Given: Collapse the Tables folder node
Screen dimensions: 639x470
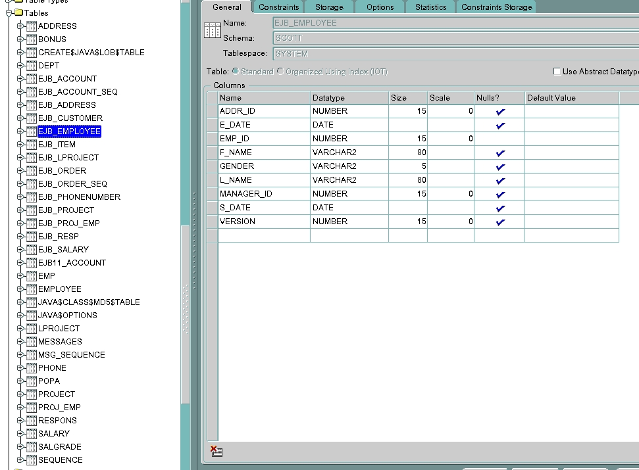Looking at the screenshot, I should tap(9, 13).
